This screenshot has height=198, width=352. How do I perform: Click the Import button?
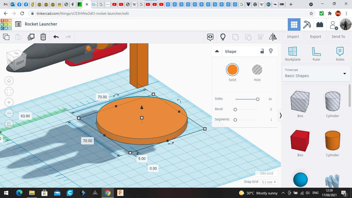point(293,37)
